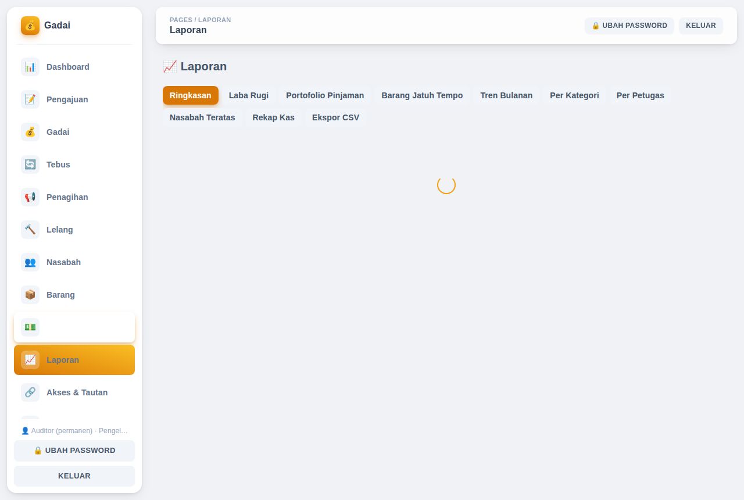
Task: Click the Pengajuan memo icon
Action: [30, 99]
